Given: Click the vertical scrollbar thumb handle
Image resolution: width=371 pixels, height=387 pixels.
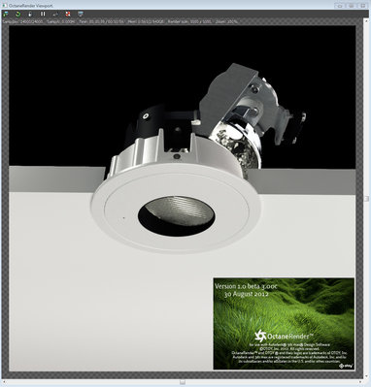Looking at the screenshot, I should 366,198.
